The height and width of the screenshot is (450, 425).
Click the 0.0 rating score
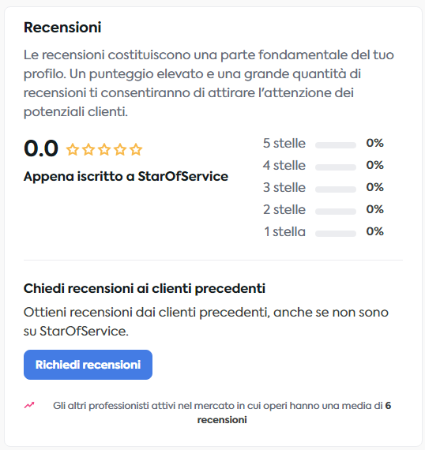tap(41, 148)
